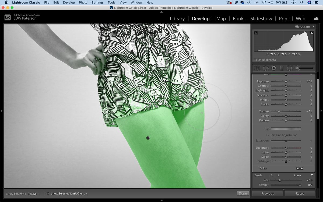Screen dimensions: 323x202
Task: Open the Show Edit Pins dropdown
Action: tap(33, 193)
